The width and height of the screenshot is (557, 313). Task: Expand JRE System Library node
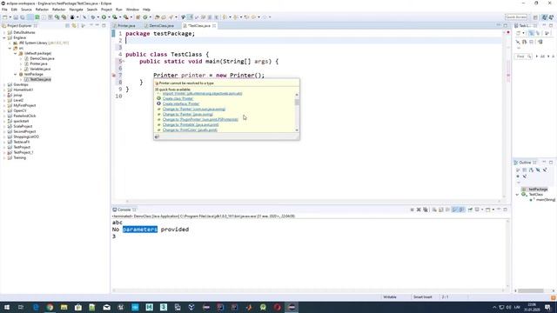point(10,43)
